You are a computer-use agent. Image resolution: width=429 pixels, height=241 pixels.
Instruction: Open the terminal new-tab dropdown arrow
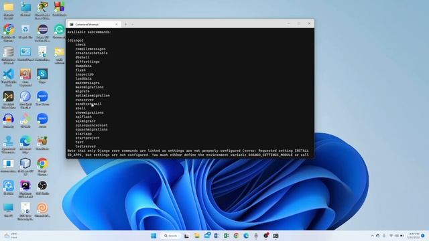click(133, 24)
